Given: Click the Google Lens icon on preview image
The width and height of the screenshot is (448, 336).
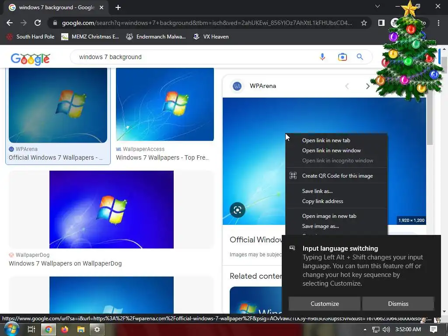Looking at the screenshot, I should [238, 210].
